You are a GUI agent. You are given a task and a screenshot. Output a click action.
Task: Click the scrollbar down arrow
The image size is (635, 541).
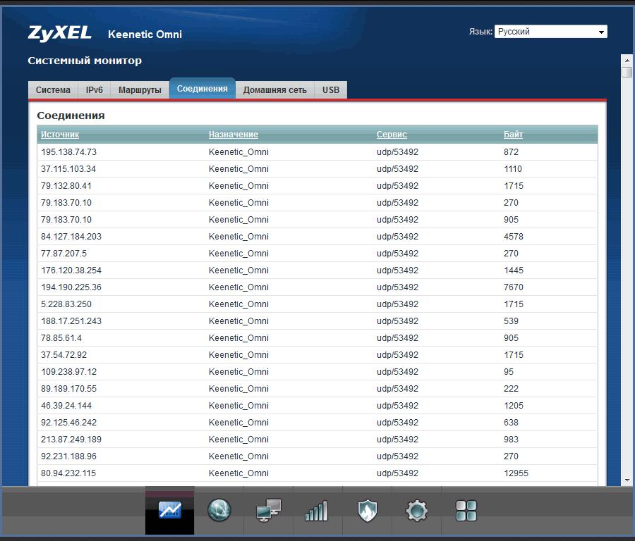click(x=627, y=480)
